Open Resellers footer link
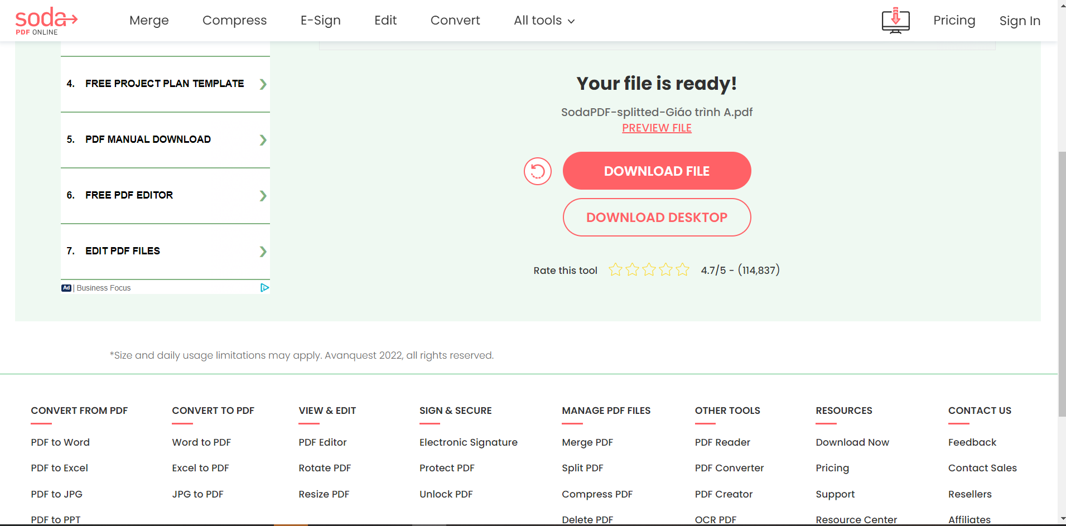The image size is (1066, 526). [x=969, y=494]
